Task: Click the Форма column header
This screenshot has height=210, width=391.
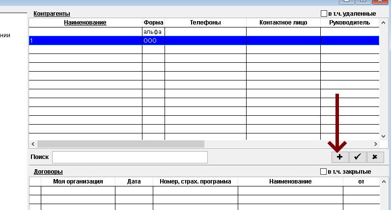Action: (153, 23)
